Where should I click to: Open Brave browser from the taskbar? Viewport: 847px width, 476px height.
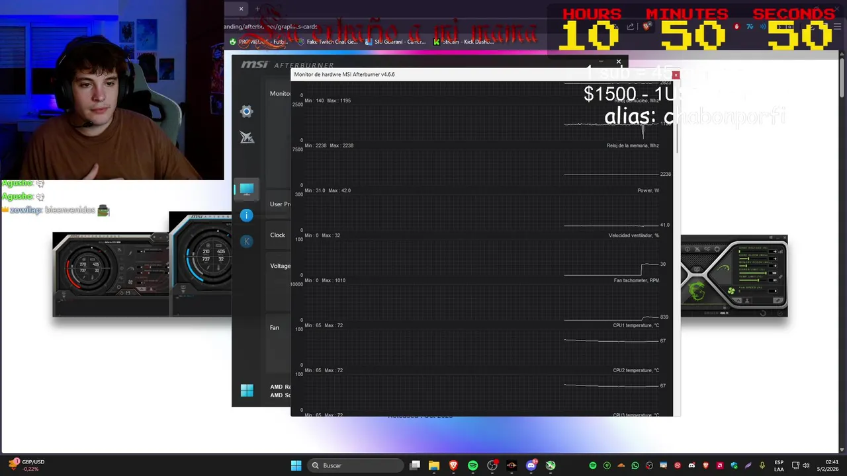coord(453,465)
